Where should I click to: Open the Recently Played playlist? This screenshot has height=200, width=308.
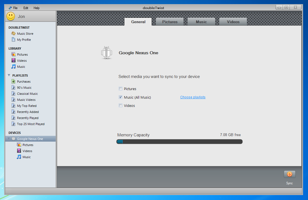28,118
